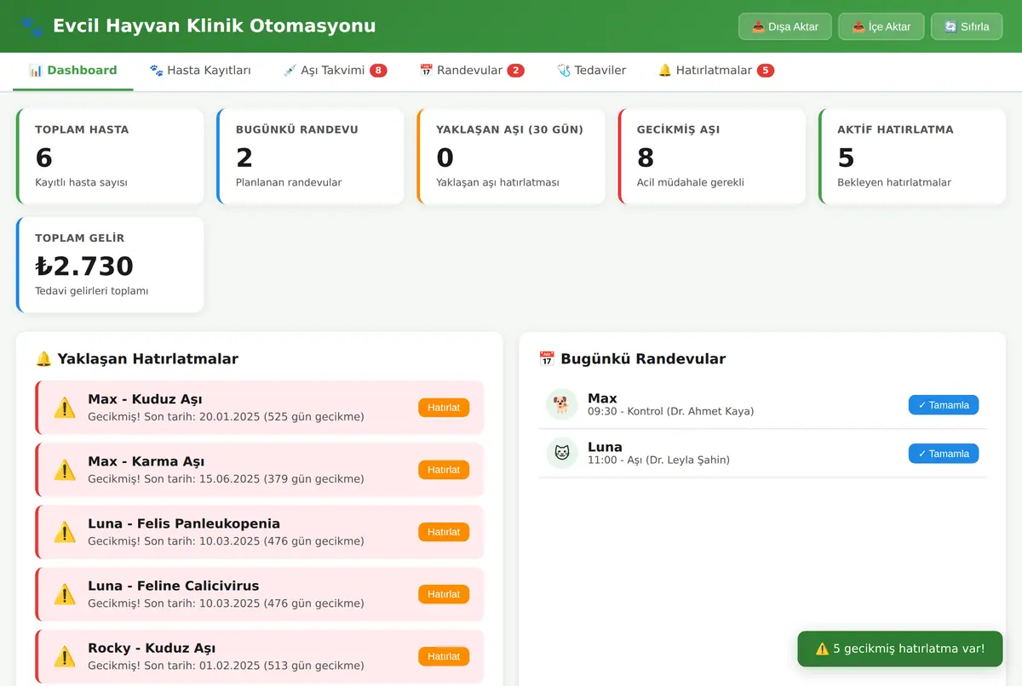Click Hatırlat for Max - Karma Aşı

pyautogui.click(x=444, y=470)
